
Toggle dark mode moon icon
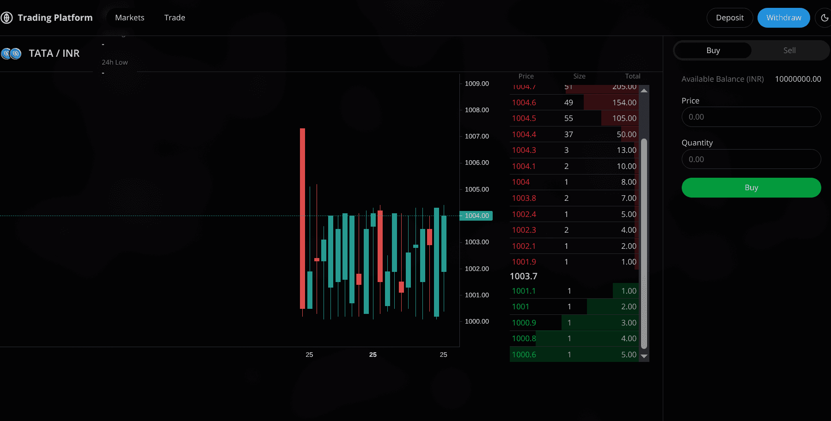(825, 18)
